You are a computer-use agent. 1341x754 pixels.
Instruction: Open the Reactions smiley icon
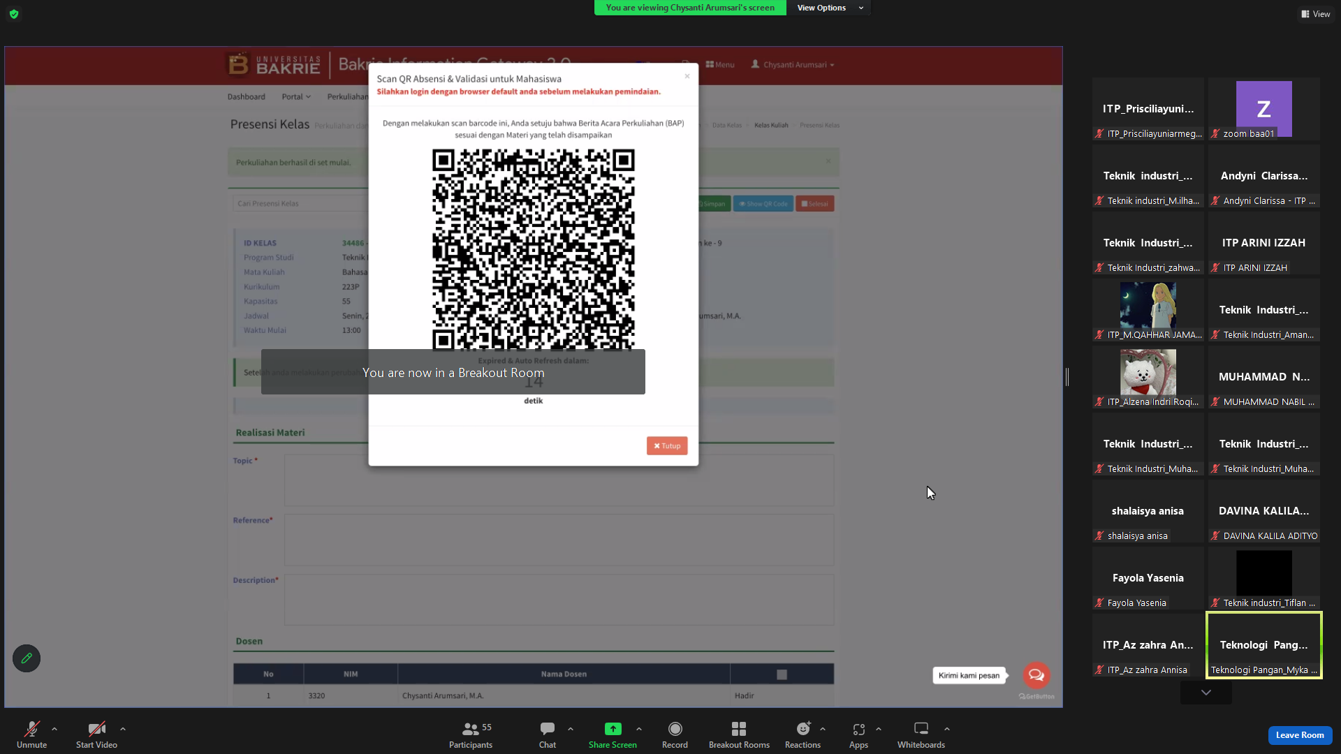click(803, 729)
